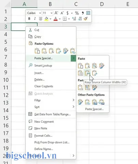Toggle Italic in the mini toolbar
This screenshot has height=164, width=138.
(x=35, y=18)
